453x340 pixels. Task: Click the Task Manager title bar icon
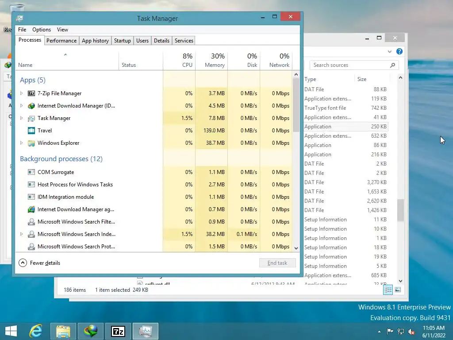(x=19, y=19)
